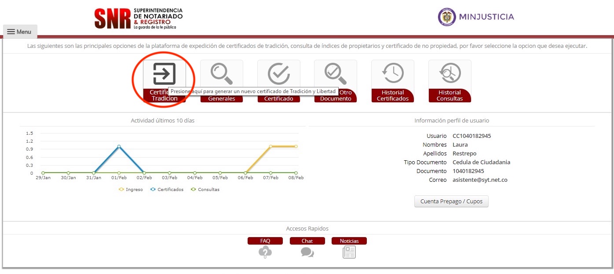Click the checkmark circle icon above Certificado
The image size is (614, 274).
279,74
